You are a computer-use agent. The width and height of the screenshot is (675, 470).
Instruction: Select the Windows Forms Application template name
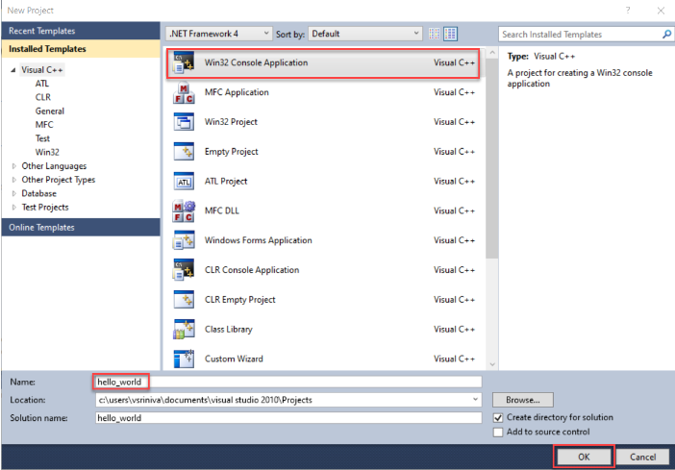259,240
